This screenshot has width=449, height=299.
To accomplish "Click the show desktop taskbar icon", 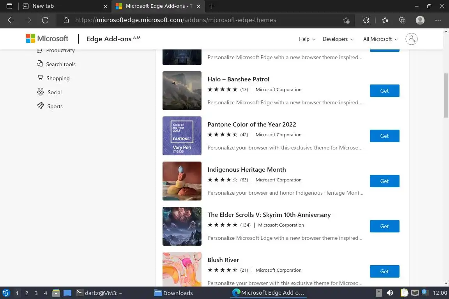I will click(67, 293).
